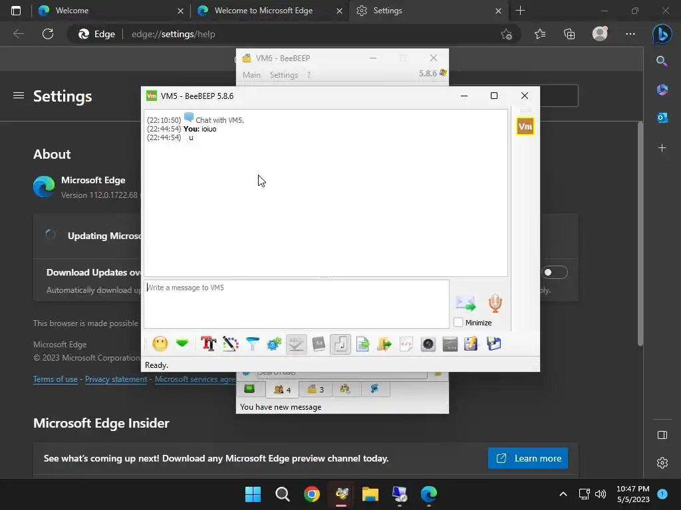Open the Collections icon in Edge toolbar
Image resolution: width=681 pixels, height=510 pixels.
[569, 34]
